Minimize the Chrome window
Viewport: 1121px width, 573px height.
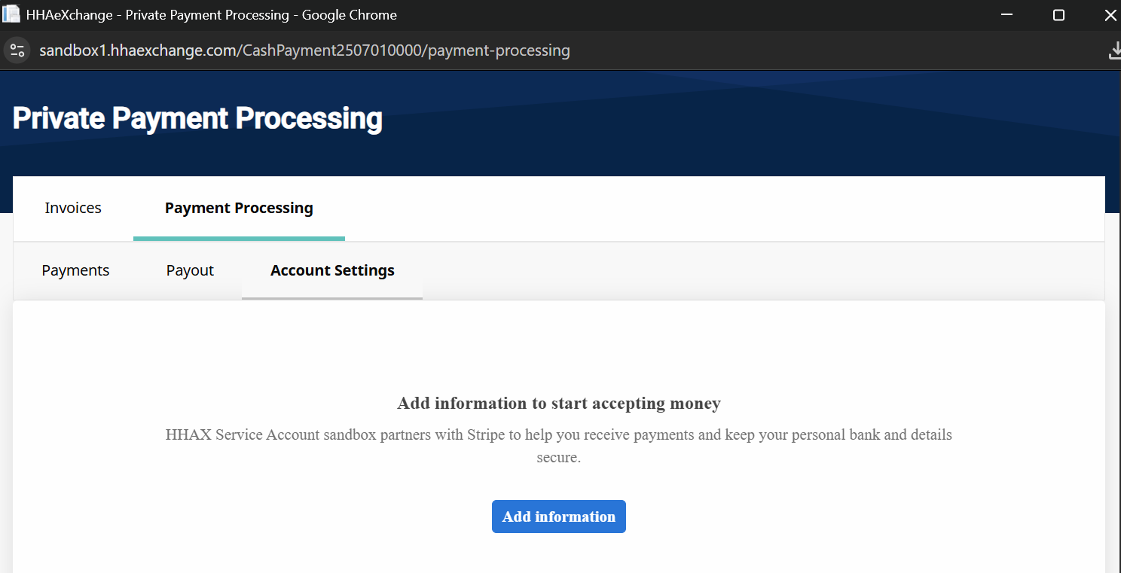1007,15
